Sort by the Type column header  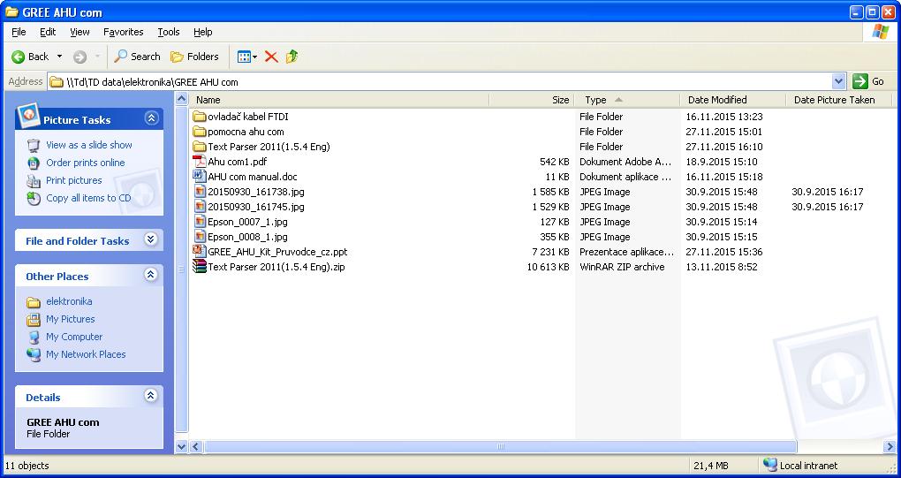click(x=627, y=99)
